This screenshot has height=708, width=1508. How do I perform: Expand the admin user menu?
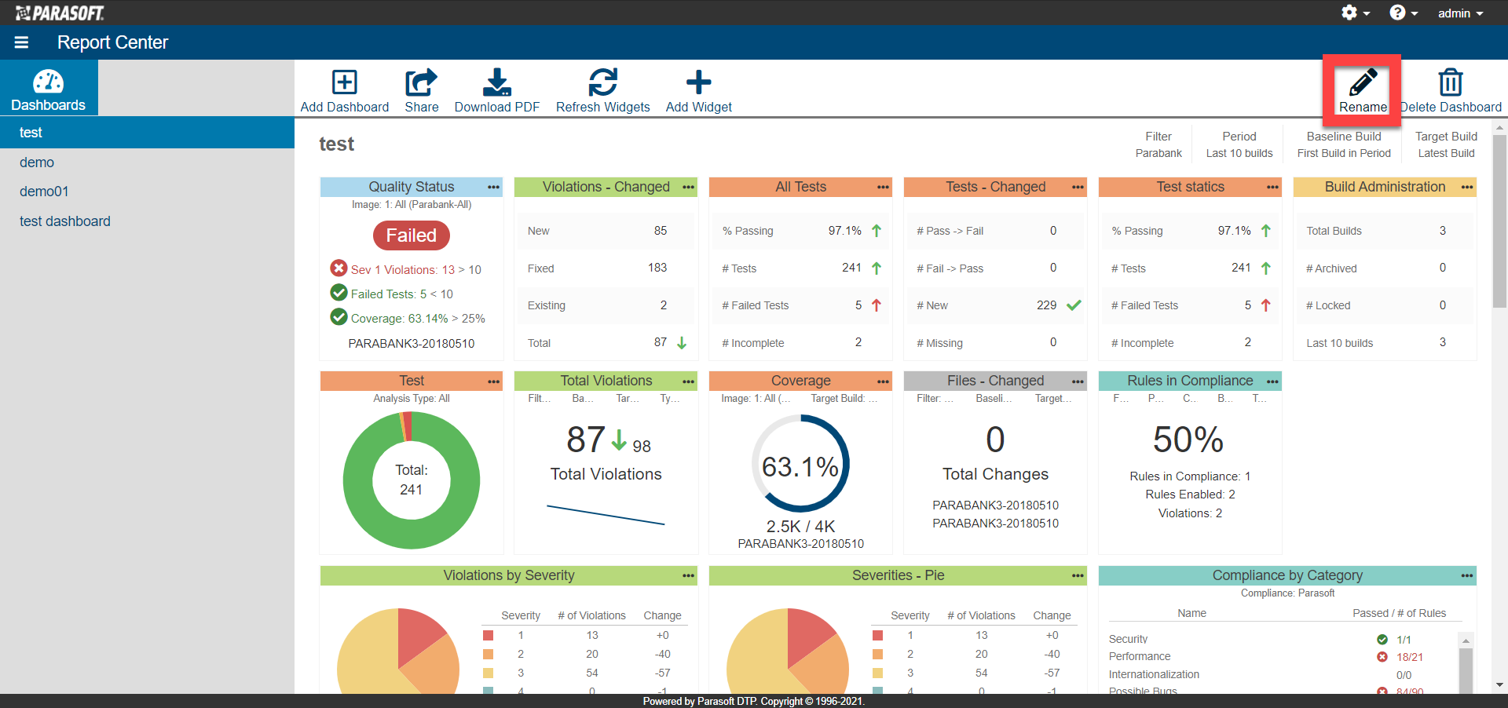point(1460,13)
